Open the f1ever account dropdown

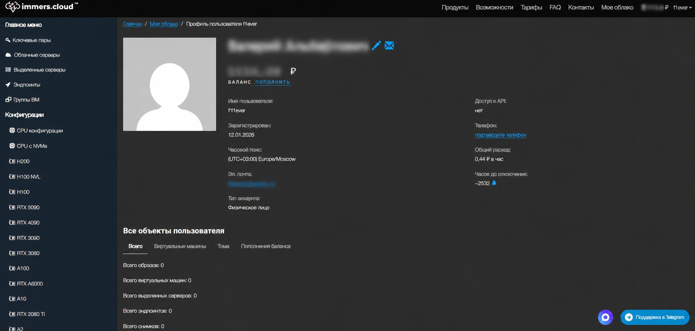pos(682,7)
